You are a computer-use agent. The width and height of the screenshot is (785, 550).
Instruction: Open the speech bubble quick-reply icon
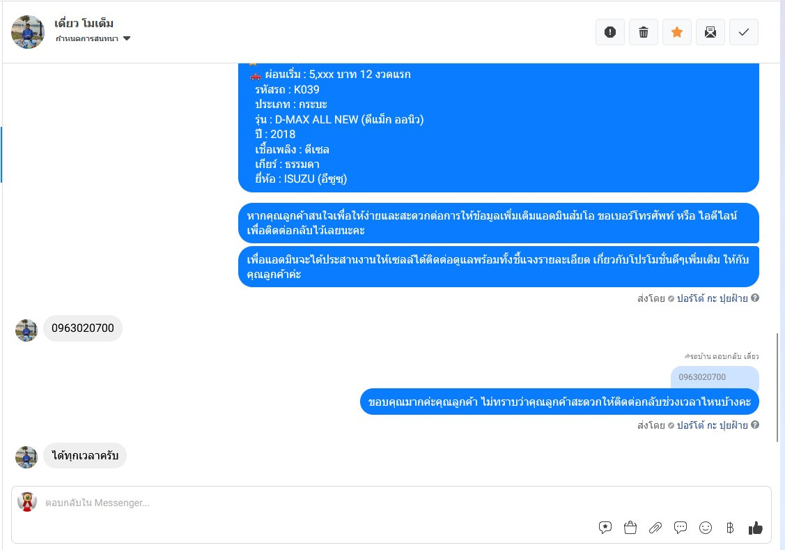[x=681, y=528]
